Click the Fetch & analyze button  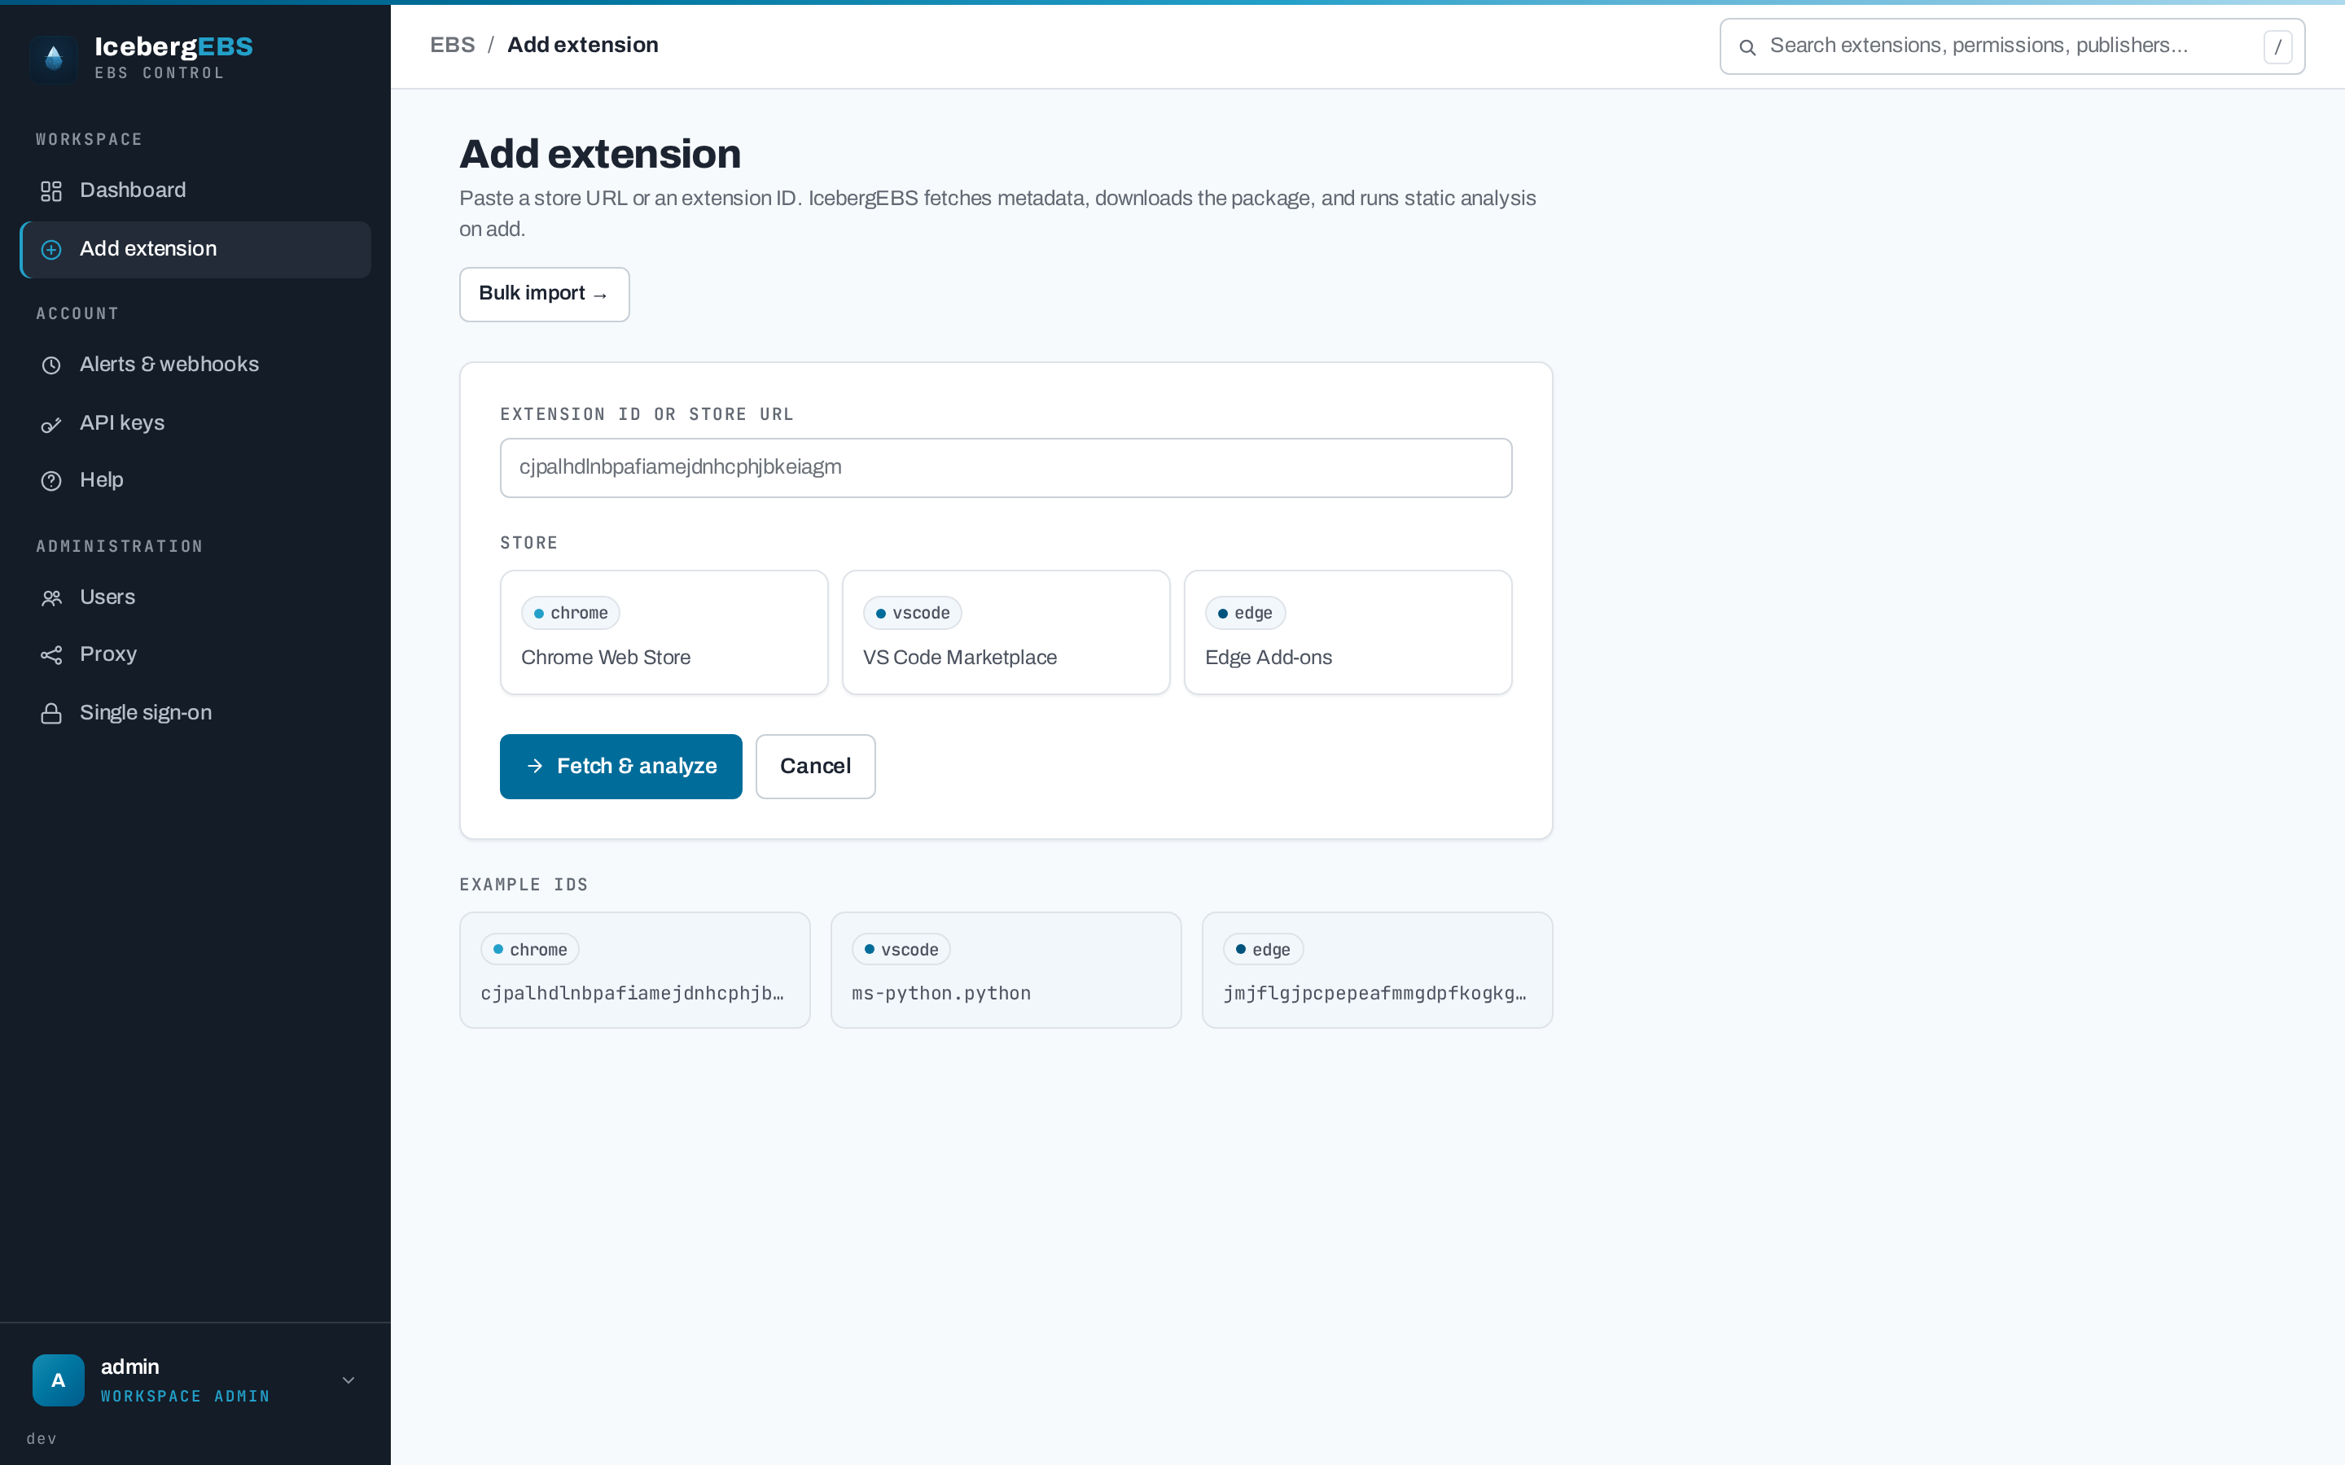click(x=621, y=767)
